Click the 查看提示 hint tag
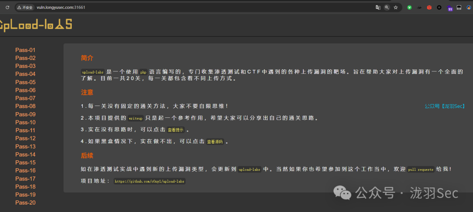 point(176,130)
